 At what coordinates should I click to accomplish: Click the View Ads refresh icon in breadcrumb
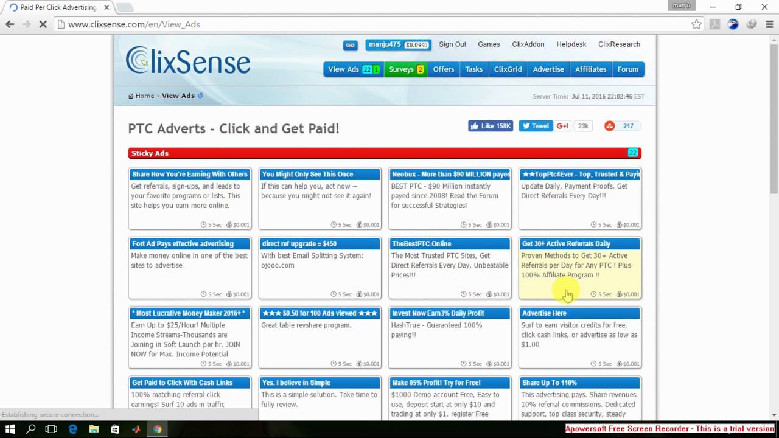[200, 96]
